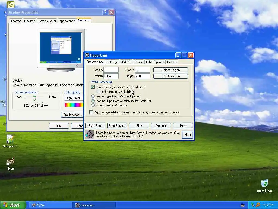Open the AVI File tab in HyperCam
The height and width of the screenshot is (209, 278).
[x=126, y=62]
